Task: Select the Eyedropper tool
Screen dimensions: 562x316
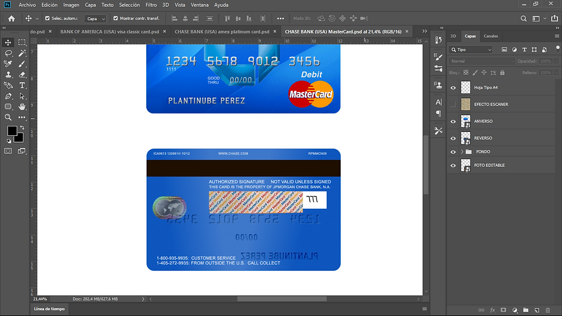Action: pyautogui.click(x=8, y=64)
